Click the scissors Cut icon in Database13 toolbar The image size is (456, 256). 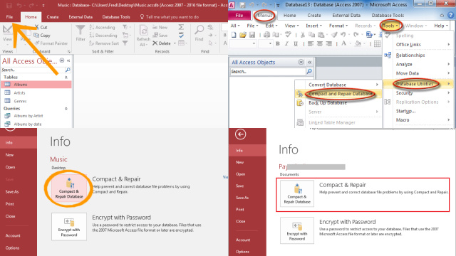click(x=302, y=35)
